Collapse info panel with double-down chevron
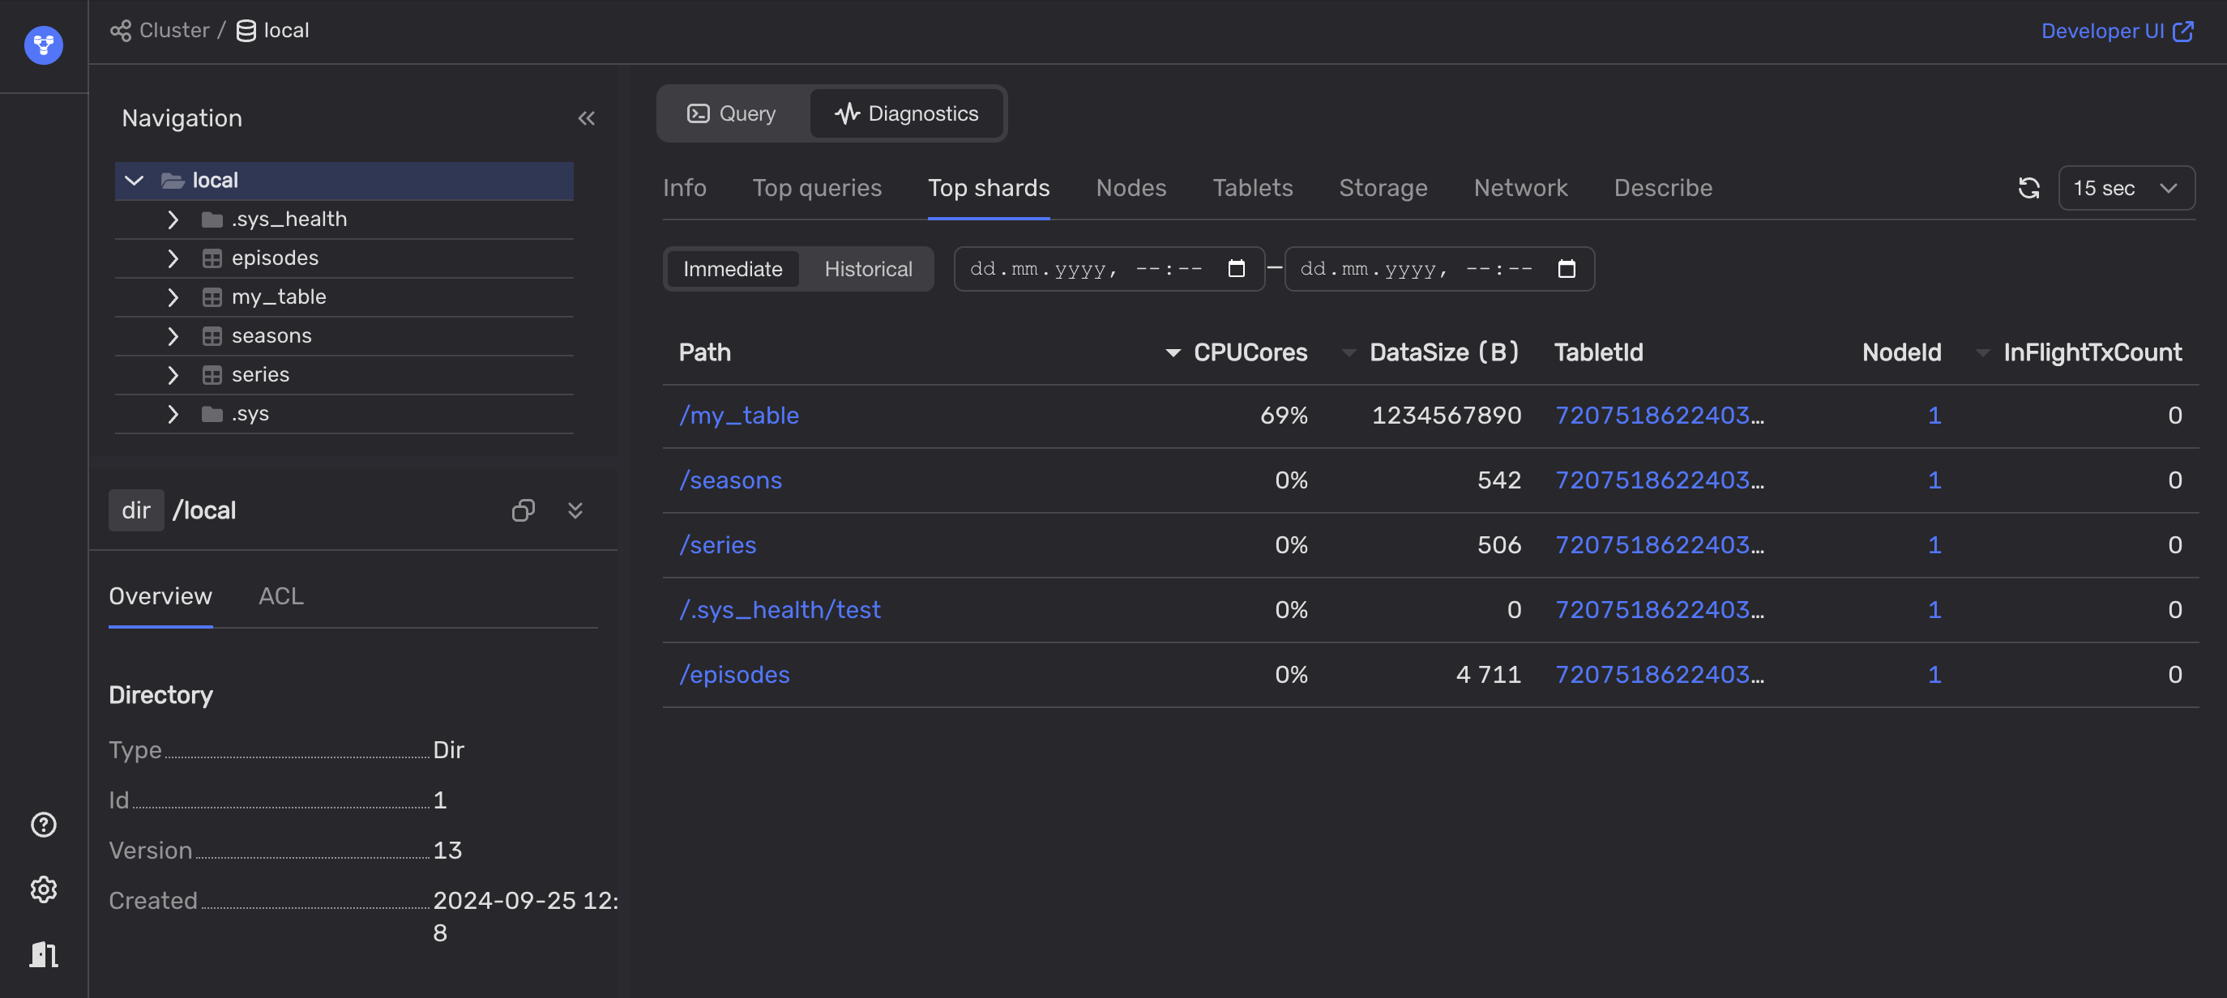Screen dimensions: 2227x998 (575, 510)
